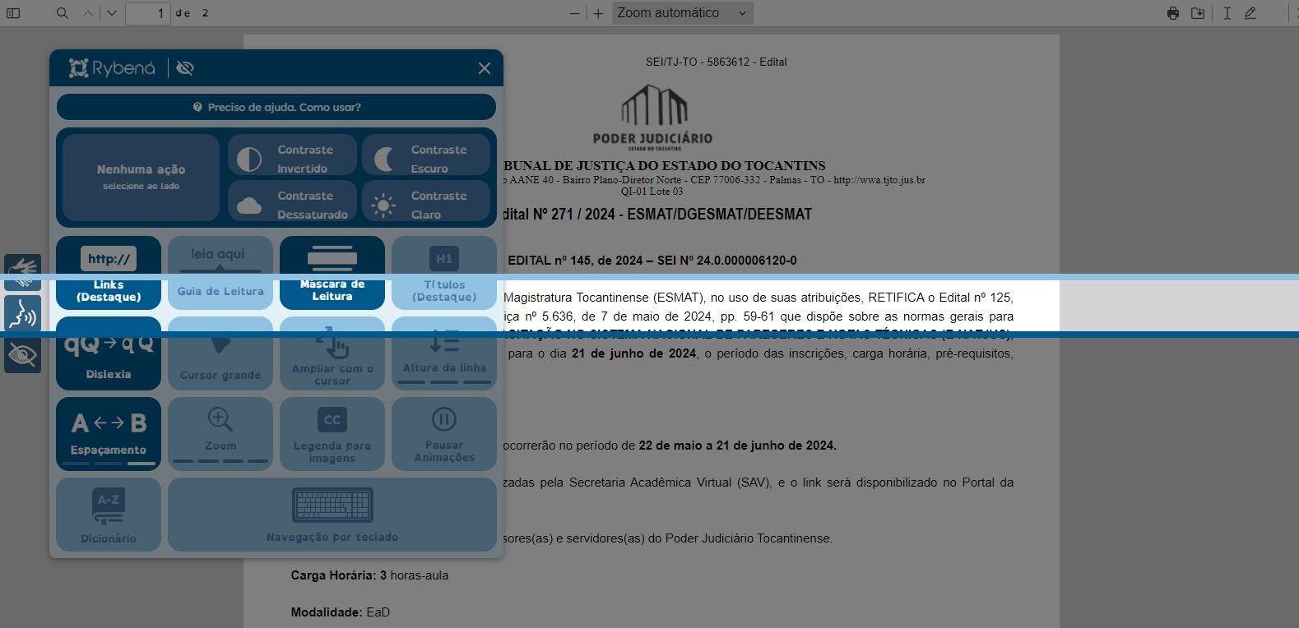1299x628 pixels.
Task: Open the find-in-document search icon
Action: click(x=63, y=13)
